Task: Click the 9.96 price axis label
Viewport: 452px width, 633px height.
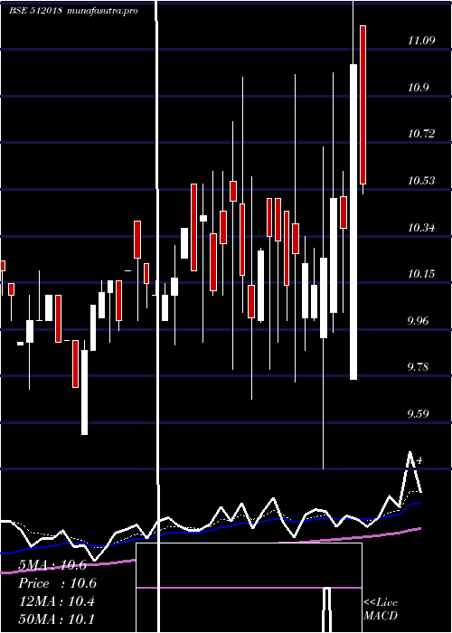Action: click(418, 321)
